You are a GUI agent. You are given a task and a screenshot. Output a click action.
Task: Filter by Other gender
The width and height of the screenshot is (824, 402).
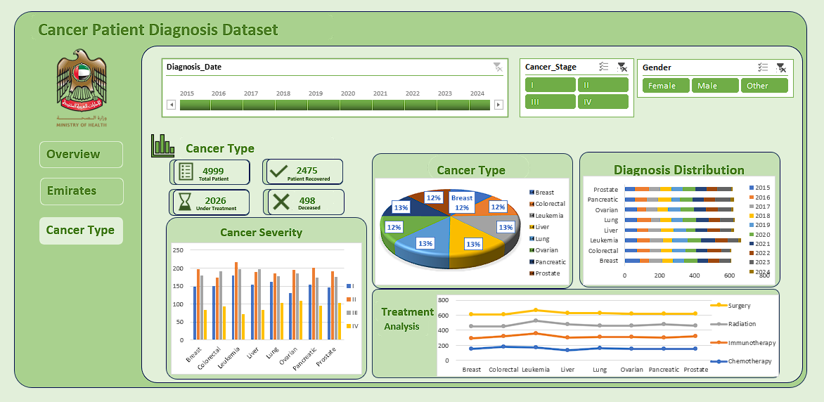[x=764, y=86]
